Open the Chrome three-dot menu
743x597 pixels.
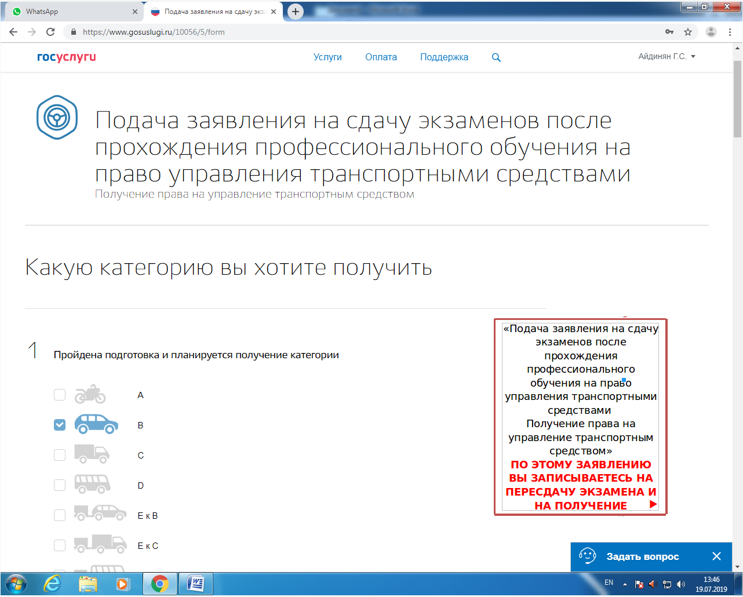click(x=730, y=32)
